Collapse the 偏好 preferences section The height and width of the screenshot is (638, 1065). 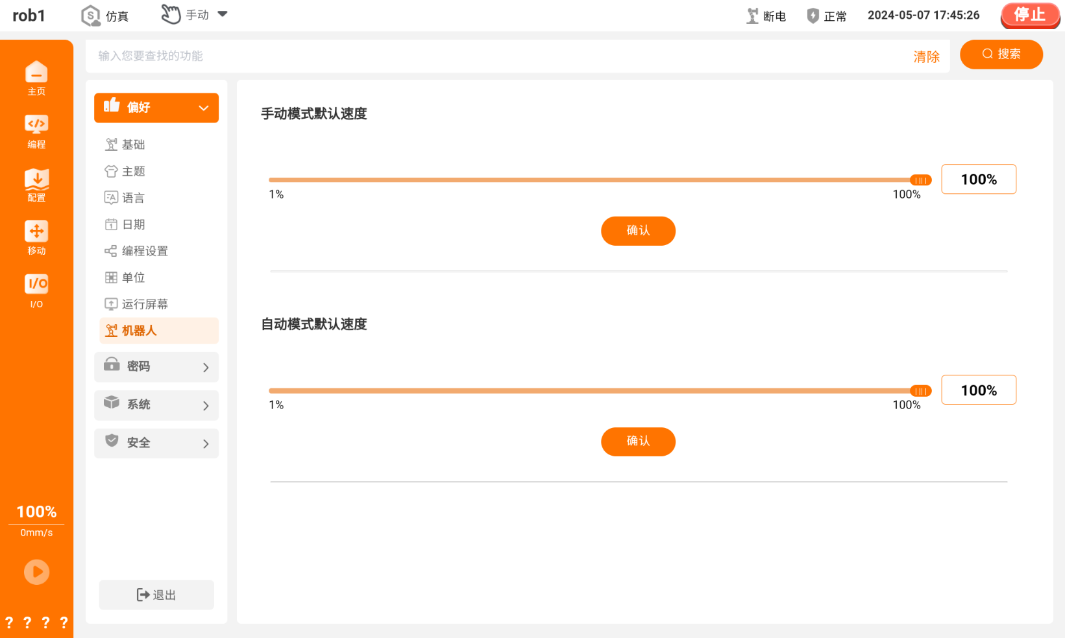(x=156, y=108)
